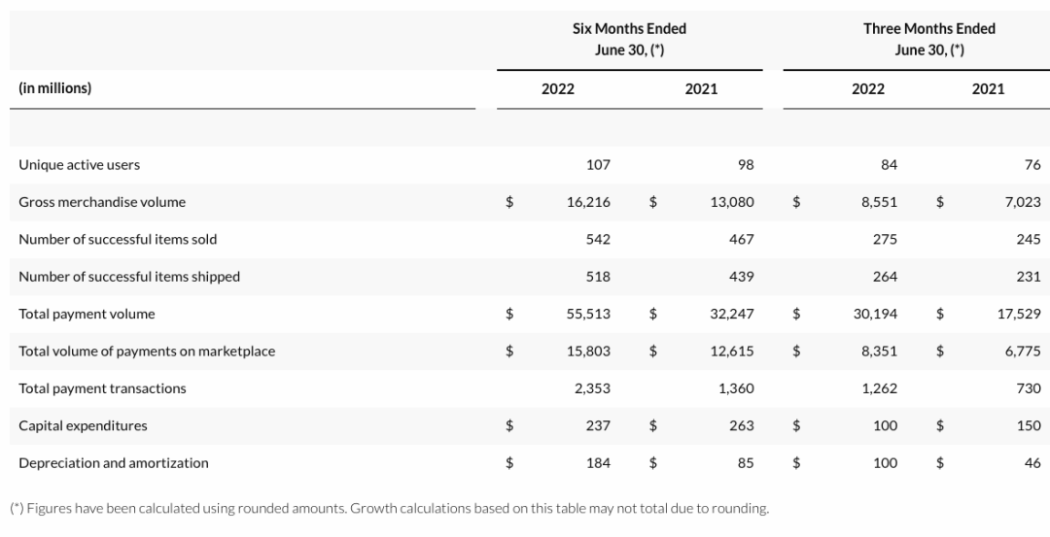
Task: Click the 16,216 gross merchandise volume value
Action: pos(588,202)
